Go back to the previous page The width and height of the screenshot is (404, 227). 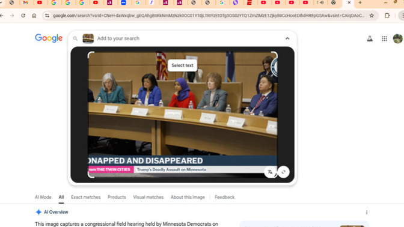pyautogui.click(x=1, y=16)
